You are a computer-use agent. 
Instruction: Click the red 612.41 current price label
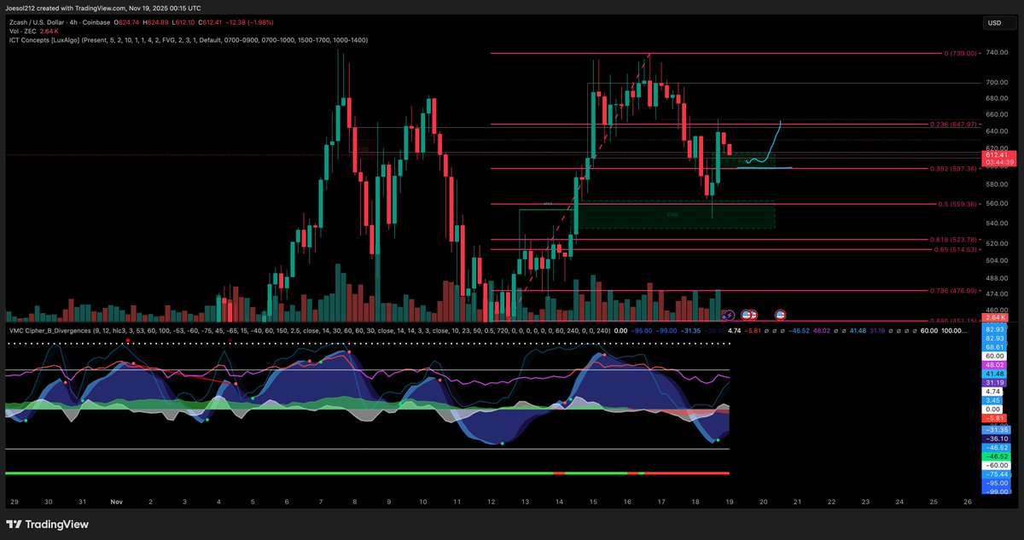(997, 154)
